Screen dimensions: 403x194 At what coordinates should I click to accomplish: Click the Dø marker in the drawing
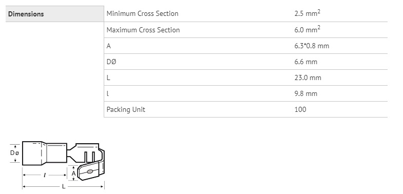click(14, 153)
